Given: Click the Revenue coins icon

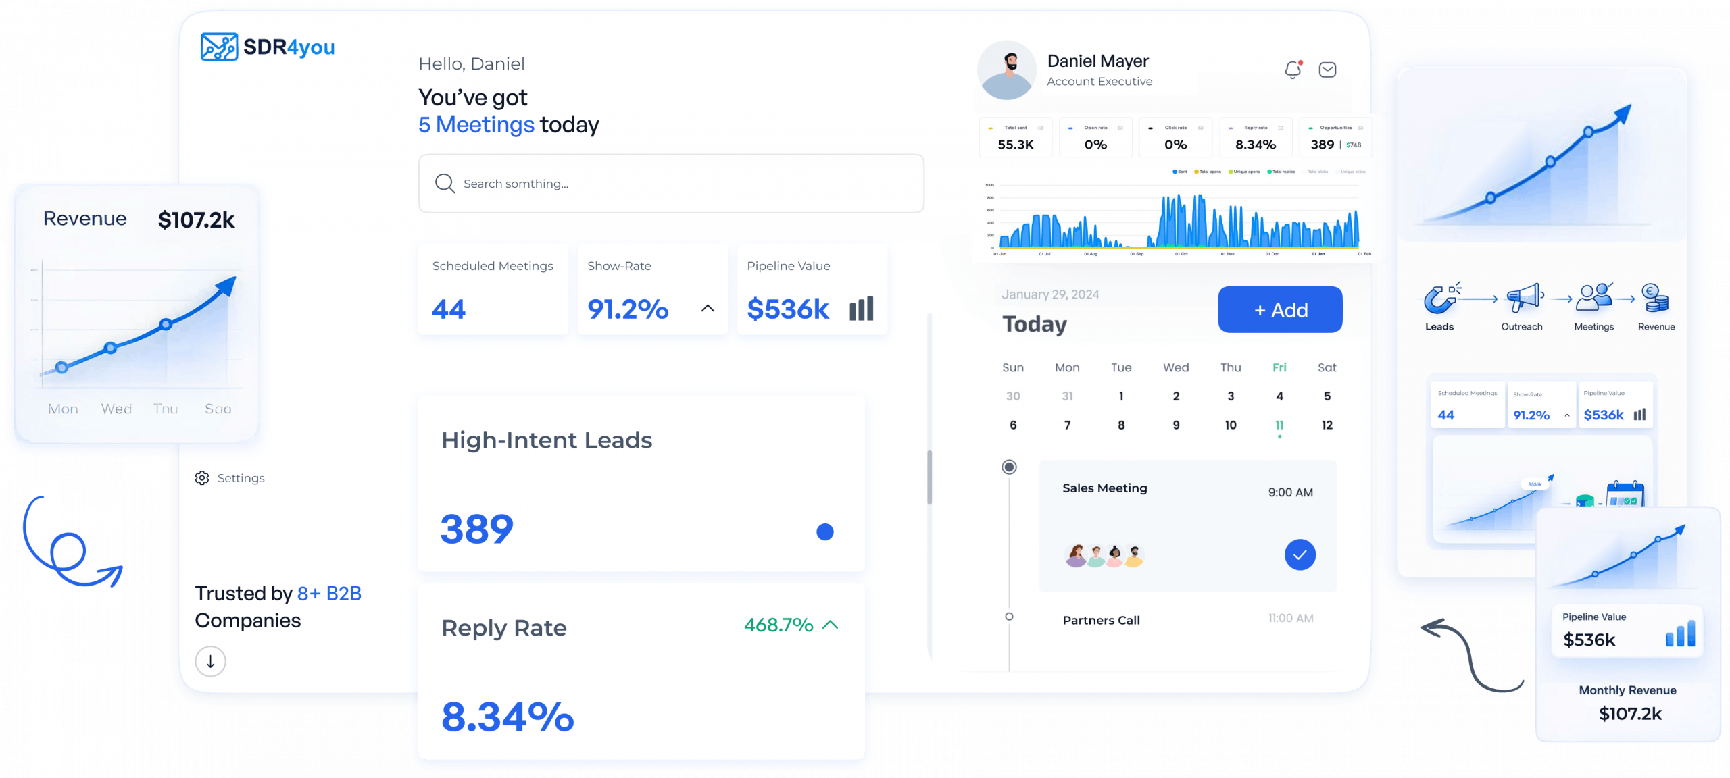Looking at the screenshot, I should 1655,298.
